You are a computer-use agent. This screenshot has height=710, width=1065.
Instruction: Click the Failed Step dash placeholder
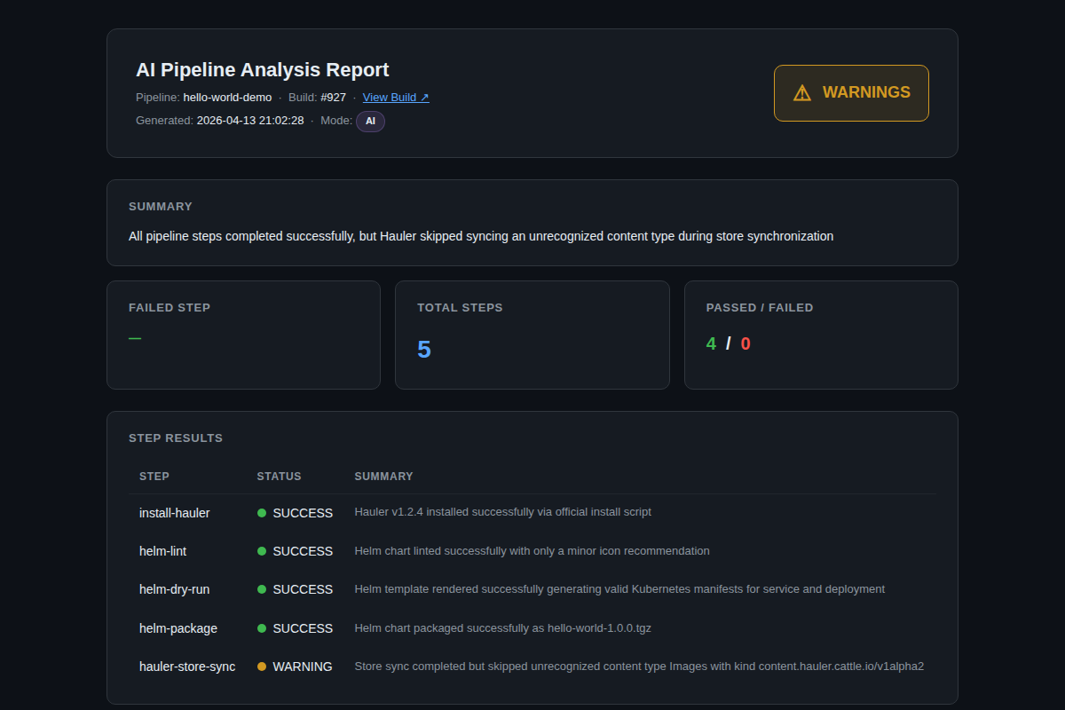pos(135,337)
